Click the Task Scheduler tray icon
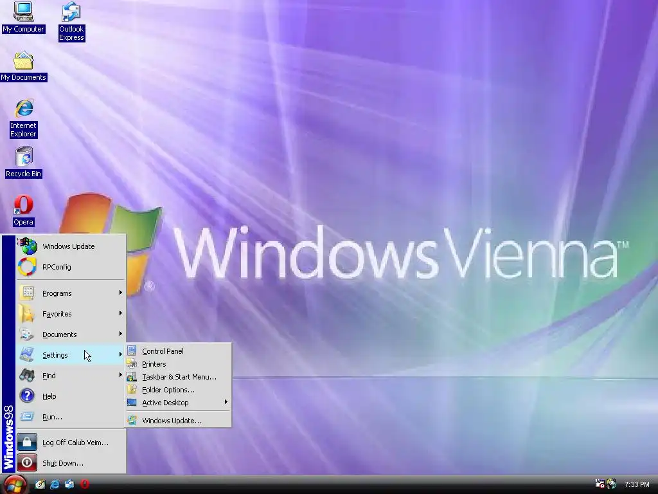Screen dimensions: 658x494 tap(600, 484)
